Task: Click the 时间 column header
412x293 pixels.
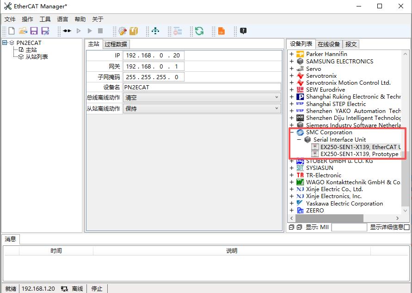Action: point(56,251)
